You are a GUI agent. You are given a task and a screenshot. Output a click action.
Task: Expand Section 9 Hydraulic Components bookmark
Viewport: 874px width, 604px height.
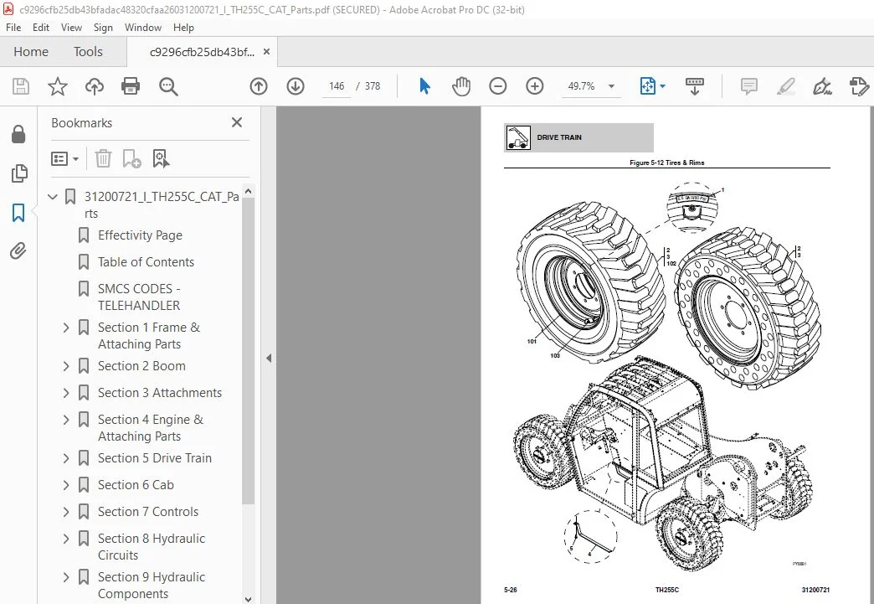coord(66,577)
